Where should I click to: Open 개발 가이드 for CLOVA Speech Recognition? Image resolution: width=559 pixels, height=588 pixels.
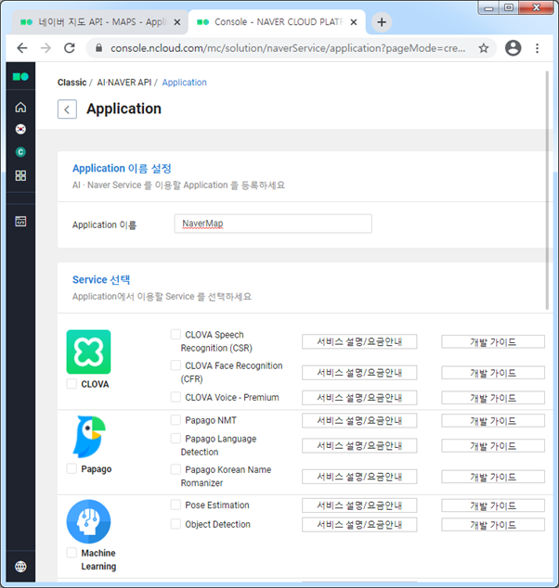pos(493,342)
